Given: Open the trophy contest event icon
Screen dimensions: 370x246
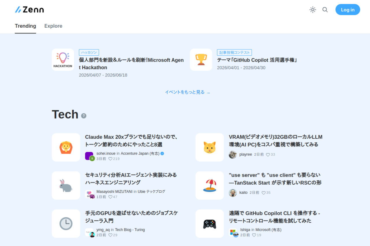Looking at the screenshot, I should 201,60.
